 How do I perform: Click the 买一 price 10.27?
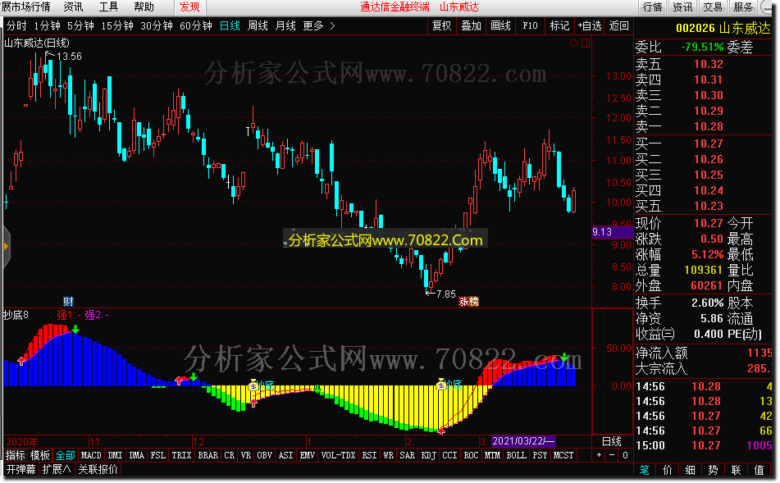pyautogui.click(x=709, y=144)
